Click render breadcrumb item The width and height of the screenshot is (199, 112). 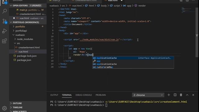point(140,6)
